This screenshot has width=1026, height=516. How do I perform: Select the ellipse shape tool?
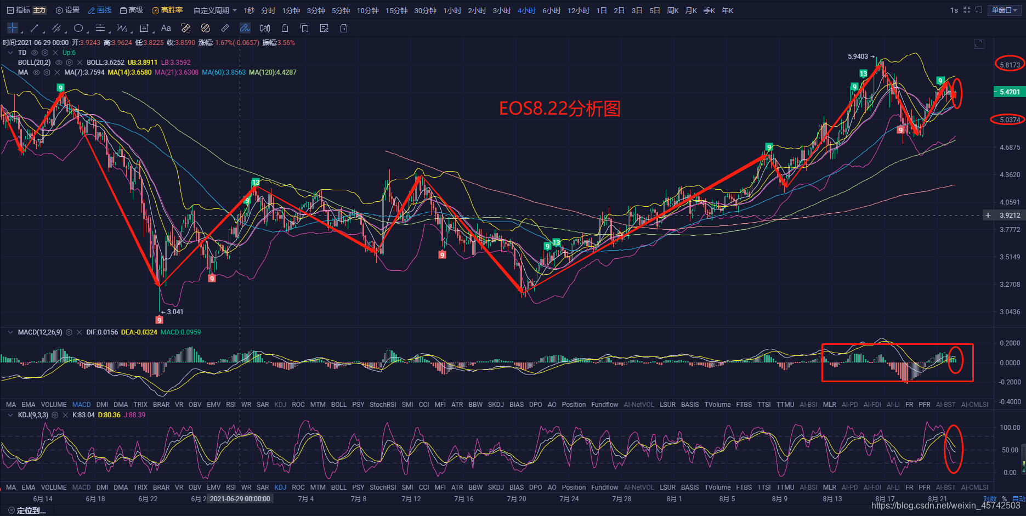point(78,28)
